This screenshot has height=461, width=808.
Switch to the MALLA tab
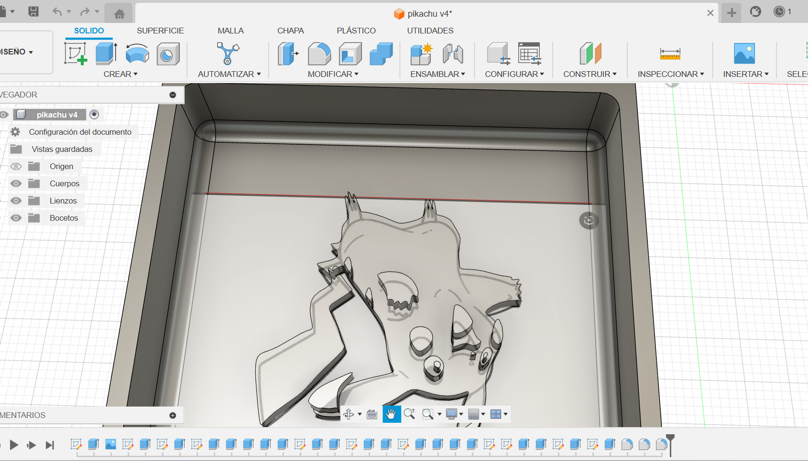coord(230,31)
